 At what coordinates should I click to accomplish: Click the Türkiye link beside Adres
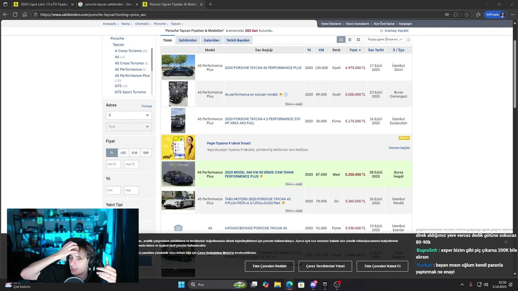(x=146, y=106)
